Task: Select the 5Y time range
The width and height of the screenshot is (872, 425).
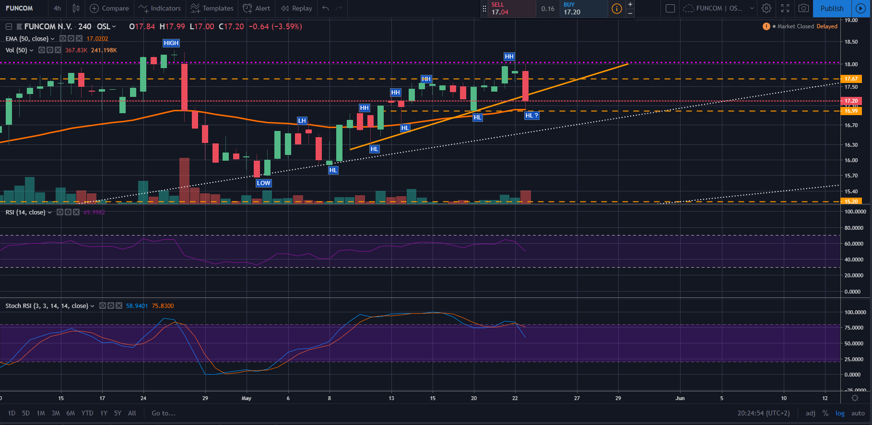Action: (118, 413)
